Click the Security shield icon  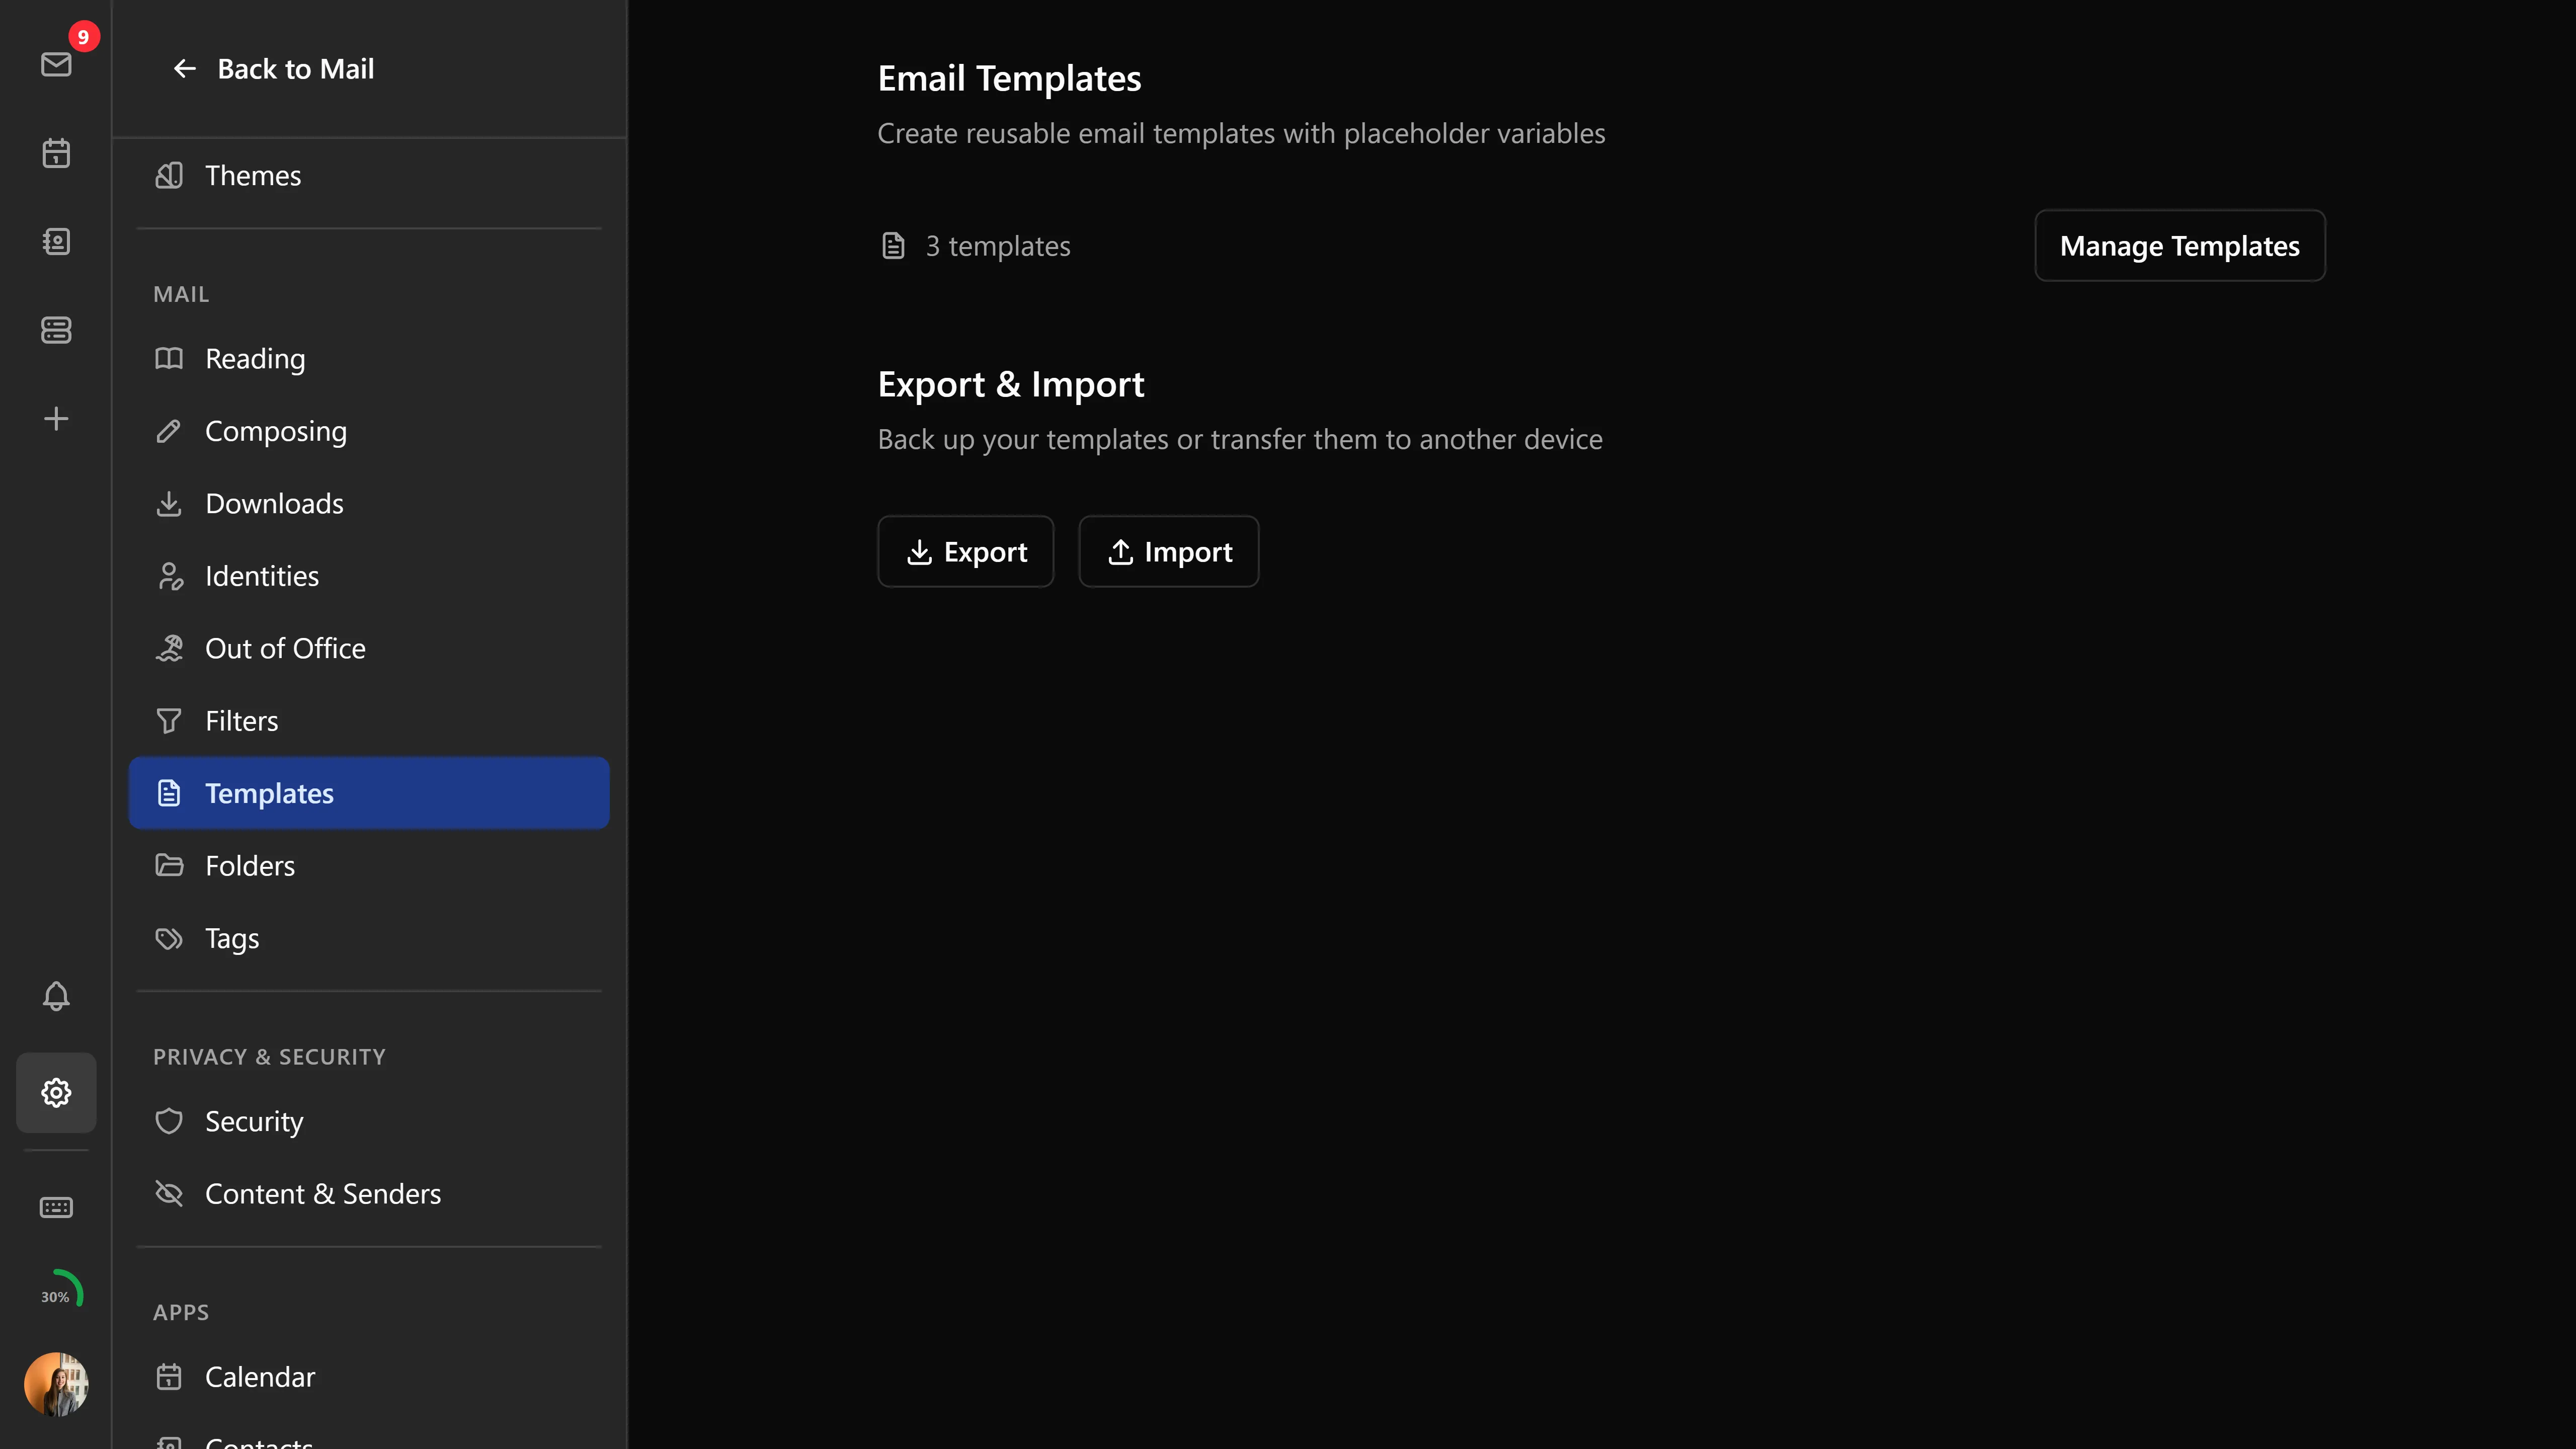pos(169,1121)
